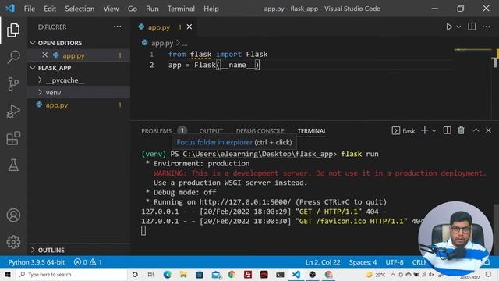The width and height of the screenshot is (499, 281).
Task: Click the Windows Start button
Action: (7, 274)
